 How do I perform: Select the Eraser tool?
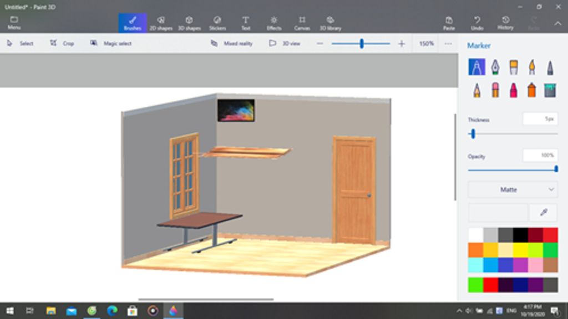pyautogui.click(x=495, y=90)
